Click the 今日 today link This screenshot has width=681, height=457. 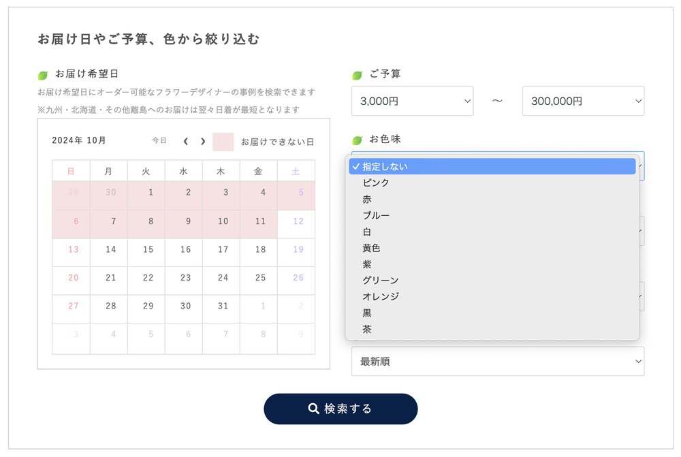click(x=159, y=141)
